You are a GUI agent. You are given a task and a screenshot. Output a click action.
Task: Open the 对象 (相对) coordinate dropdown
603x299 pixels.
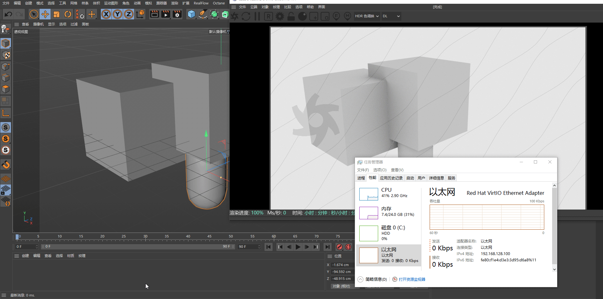(x=342, y=286)
